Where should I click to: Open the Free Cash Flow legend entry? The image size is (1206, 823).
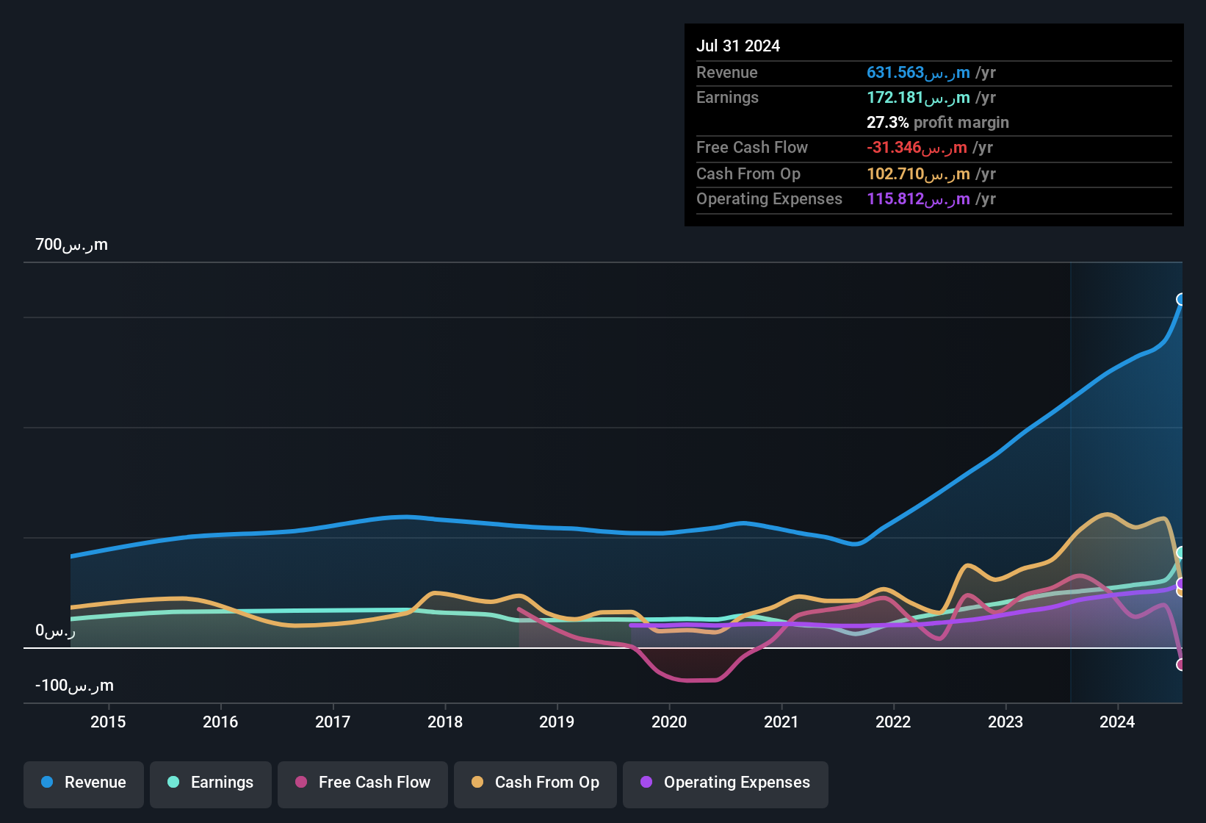pos(362,783)
